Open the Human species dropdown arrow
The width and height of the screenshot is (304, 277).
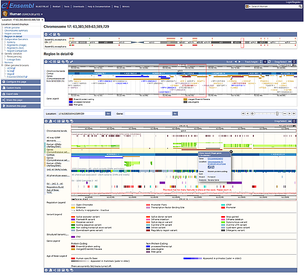(x=42, y=15)
